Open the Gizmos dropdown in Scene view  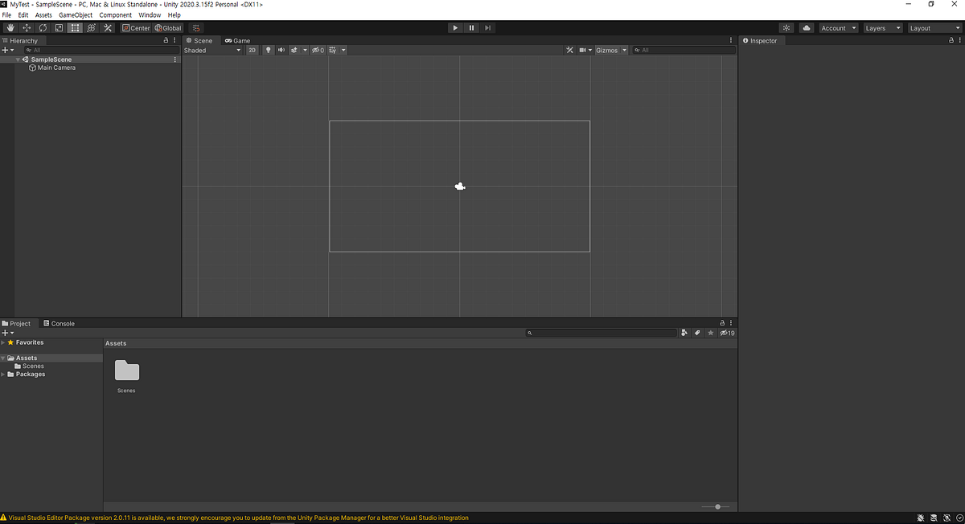click(610, 50)
